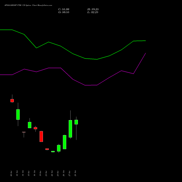182x182 pixels.
Task: Select the large red candlestick at 19 Oct
Action: 41,136
